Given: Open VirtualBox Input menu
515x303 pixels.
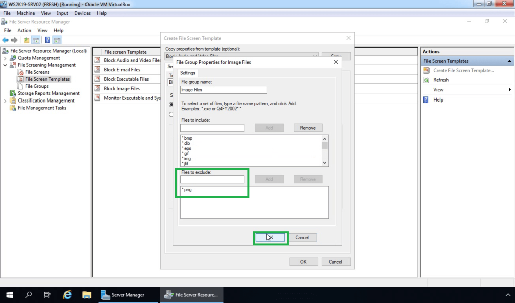Looking at the screenshot, I should (x=62, y=13).
